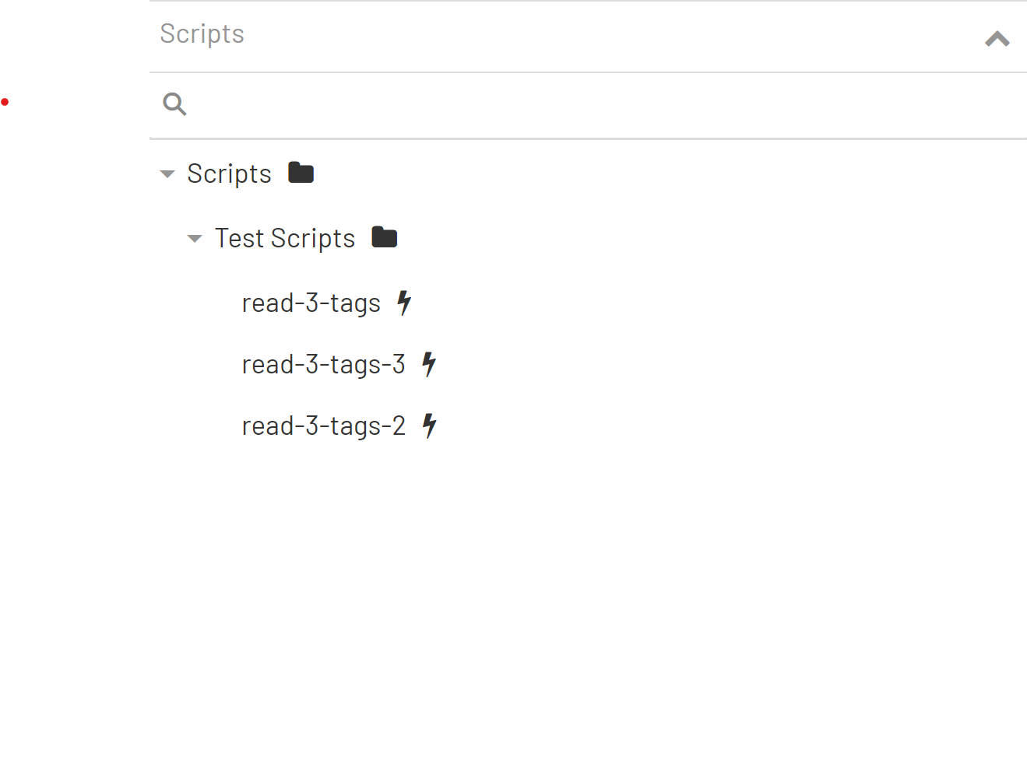Select the read-3-tags-3 script

pos(324,364)
